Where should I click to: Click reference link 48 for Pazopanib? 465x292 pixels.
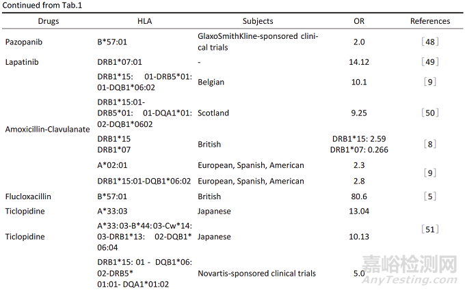(x=430, y=42)
